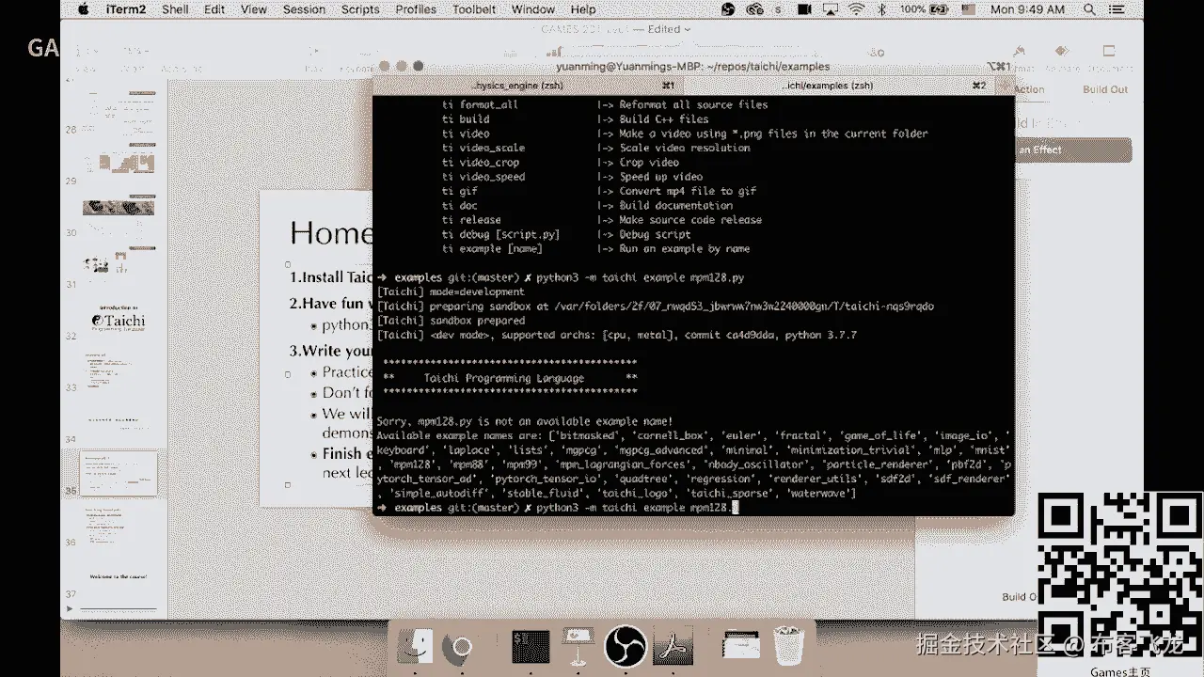
Task: Click the slide title 'Home' text in Keynote
Action: tap(332, 233)
